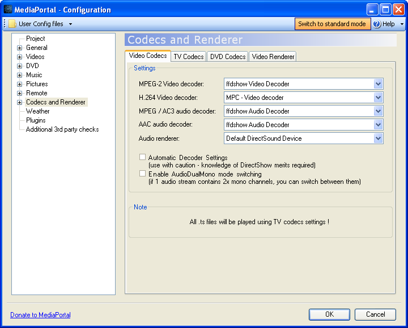Select Plugins in the settings tree
The height and width of the screenshot is (328, 408).
36,120
